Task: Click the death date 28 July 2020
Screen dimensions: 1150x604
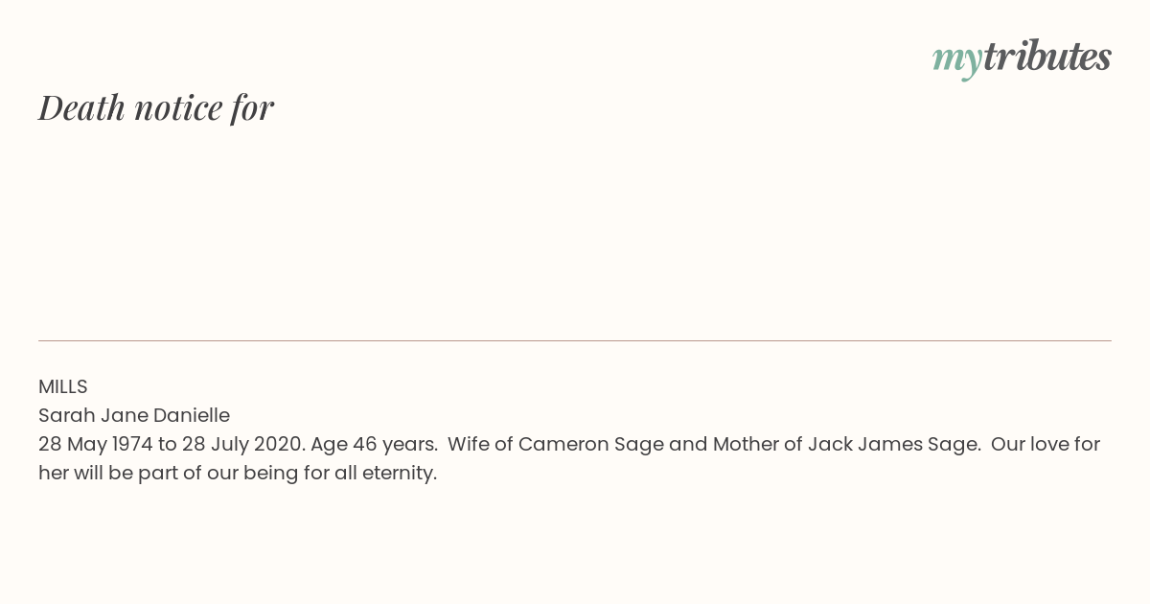Action: coord(243,444)
